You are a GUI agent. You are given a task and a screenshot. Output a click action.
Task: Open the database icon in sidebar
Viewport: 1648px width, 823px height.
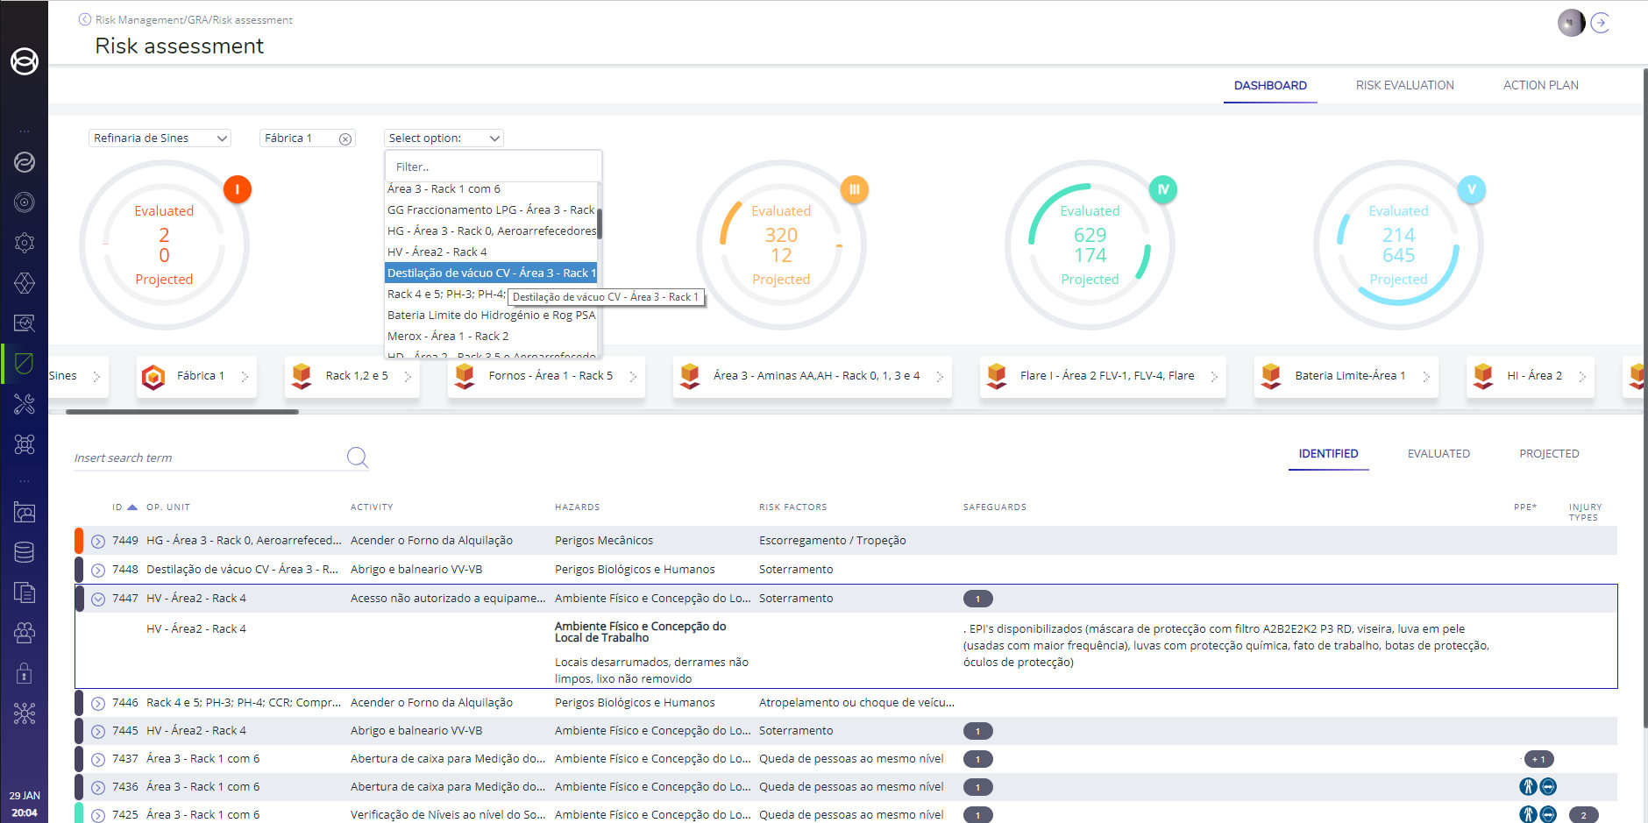[25, 552]
